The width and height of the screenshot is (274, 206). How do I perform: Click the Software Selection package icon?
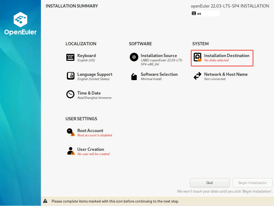[x=134, y=77]
